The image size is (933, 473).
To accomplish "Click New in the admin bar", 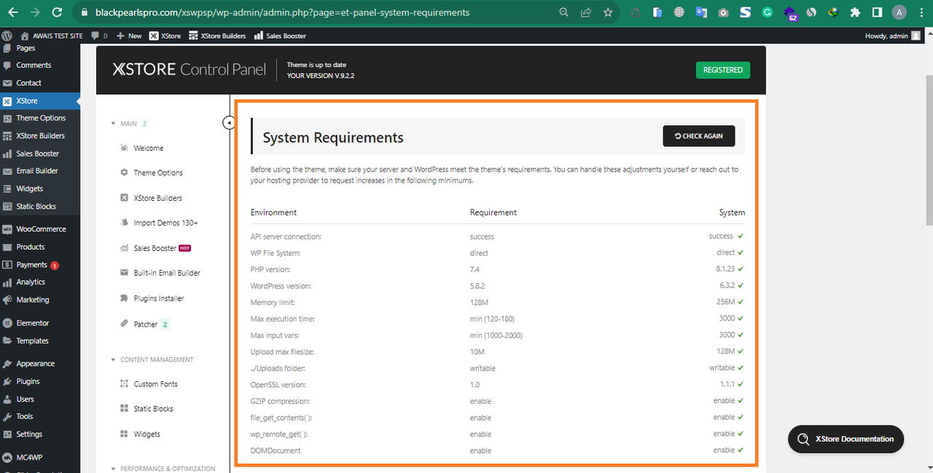I will point(129,36).
